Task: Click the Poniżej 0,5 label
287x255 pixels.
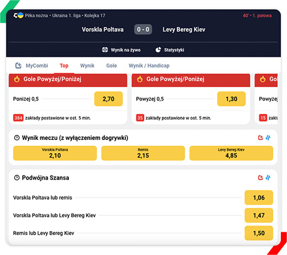Action: (26, 99)
